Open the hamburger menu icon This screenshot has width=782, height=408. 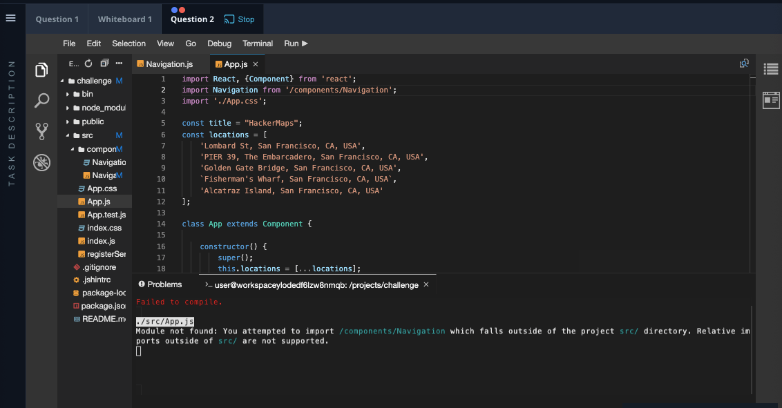coord(10,18)
